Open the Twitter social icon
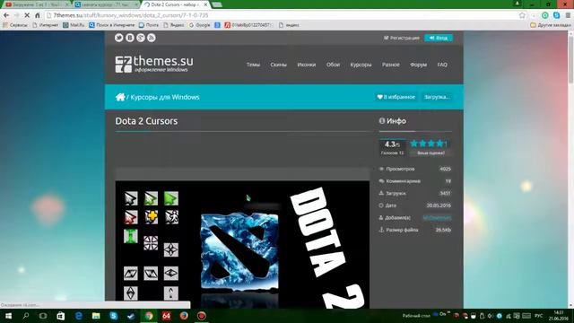 [119, 38]
